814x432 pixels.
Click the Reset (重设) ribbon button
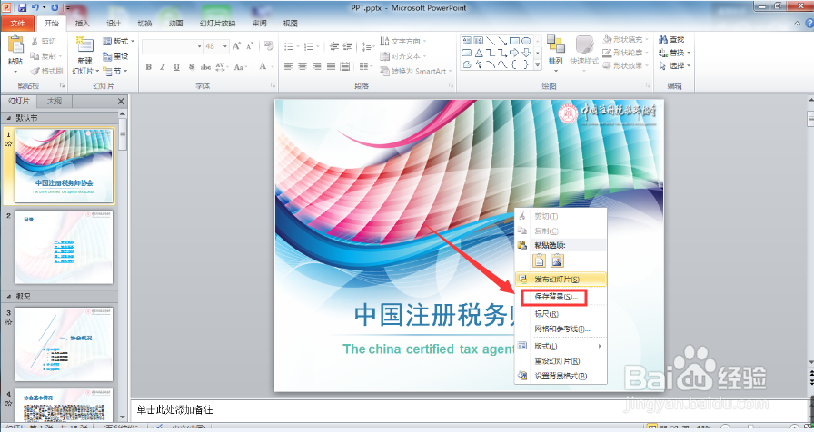[x=115, y=56]
